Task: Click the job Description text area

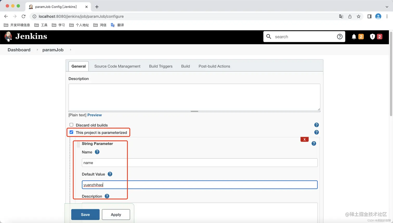Action: click(x=194, y=97)
